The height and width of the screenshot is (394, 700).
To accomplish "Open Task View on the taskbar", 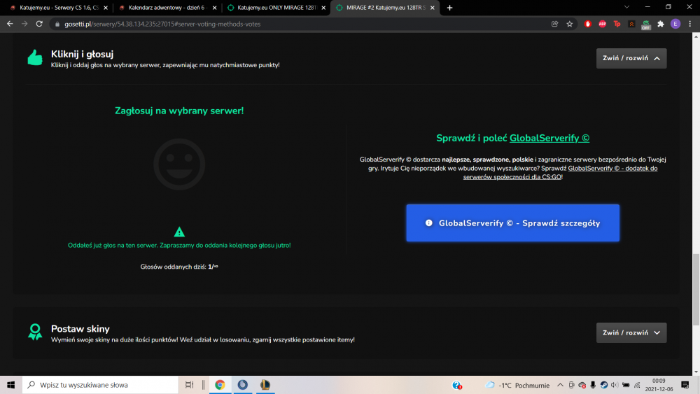I will 189,385.
